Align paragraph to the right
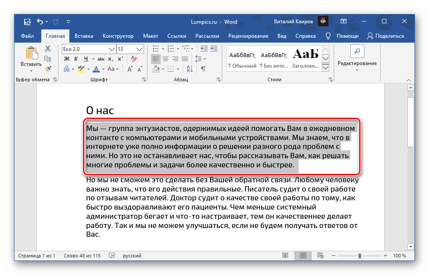The width and height of the screenshot is (429, 275). point(175,59)
